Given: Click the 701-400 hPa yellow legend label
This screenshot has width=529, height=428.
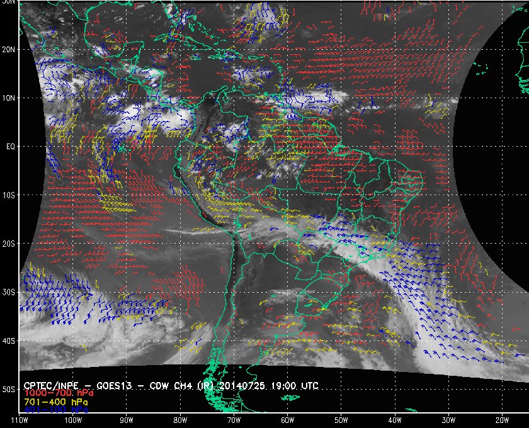Looking at the screenshot, I should point(55,402).
